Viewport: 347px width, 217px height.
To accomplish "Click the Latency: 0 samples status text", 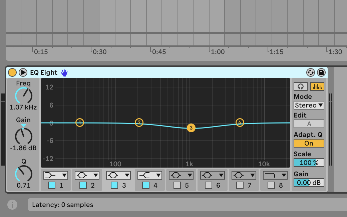I will pyautogui.click(x=63, y=205).
